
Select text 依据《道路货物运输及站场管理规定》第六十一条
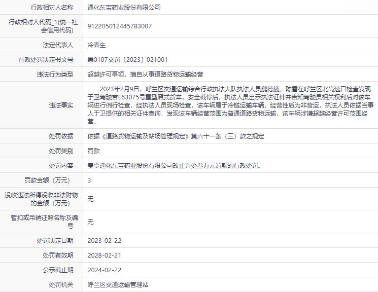tap(154, 136)
